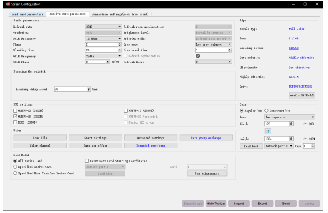Expand the DCLK Frequency dropdown

coord(103,39)
